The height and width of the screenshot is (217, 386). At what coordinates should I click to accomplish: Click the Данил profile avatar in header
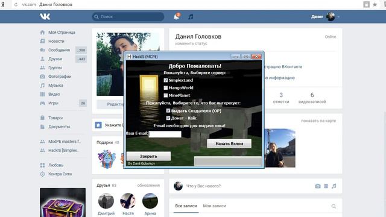[331, 16]
